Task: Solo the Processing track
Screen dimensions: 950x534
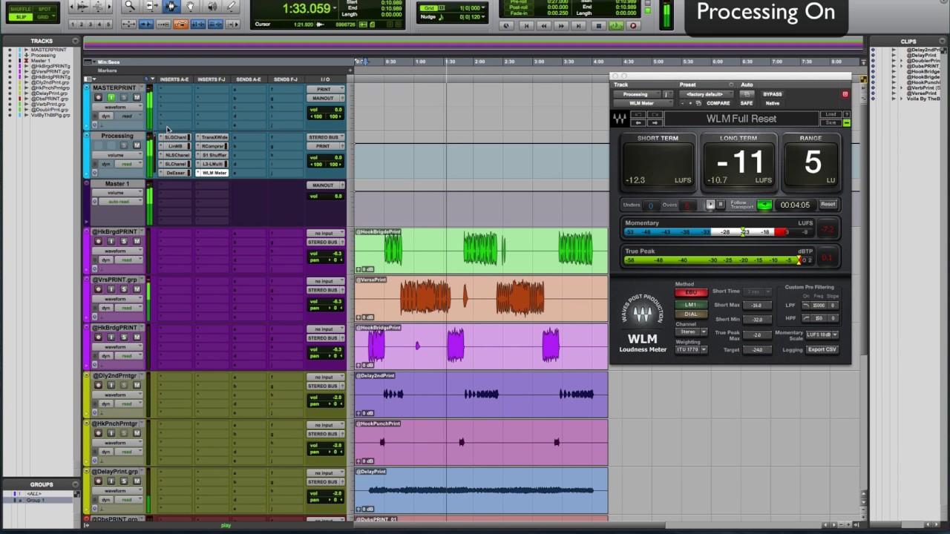Action: 124,145
